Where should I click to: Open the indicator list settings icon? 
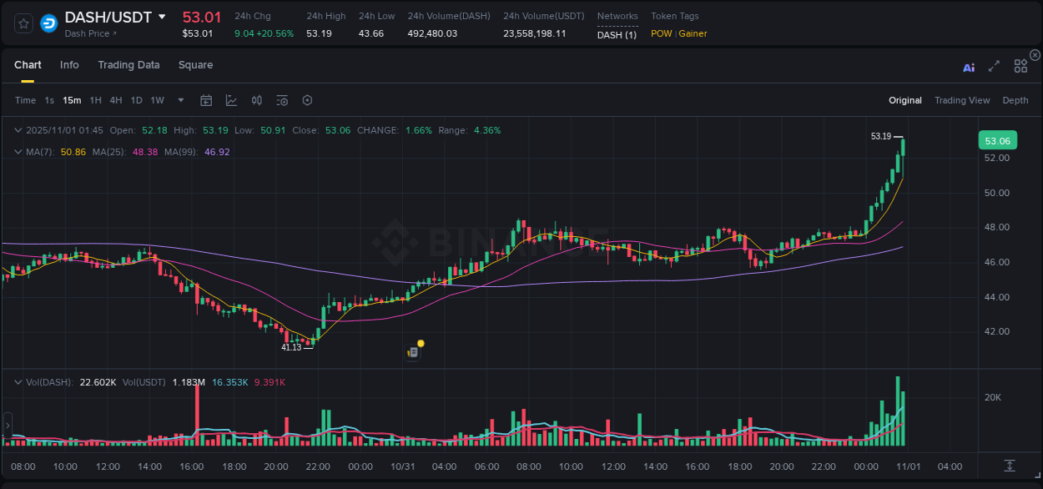(281, 99)
